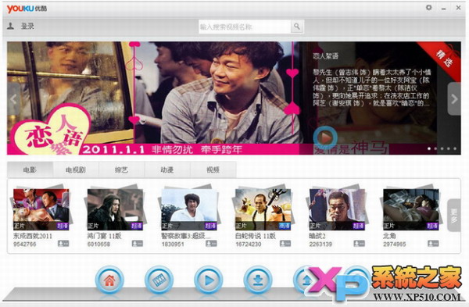The width and height of the screenshot is (469, 307).
Task: Expand more movies with 更多 side button
Action: (453, 216)
